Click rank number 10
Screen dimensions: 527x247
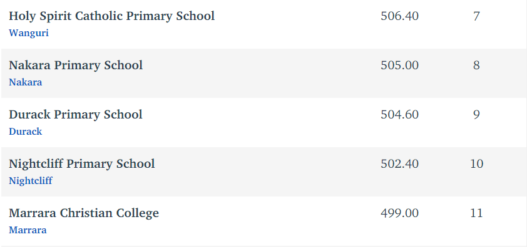(476, 164)
